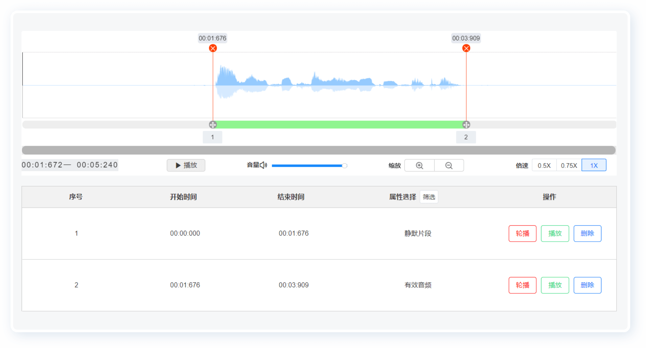Click the left segment drag handle
Screen dimensions: 646x348
(213, 125)
